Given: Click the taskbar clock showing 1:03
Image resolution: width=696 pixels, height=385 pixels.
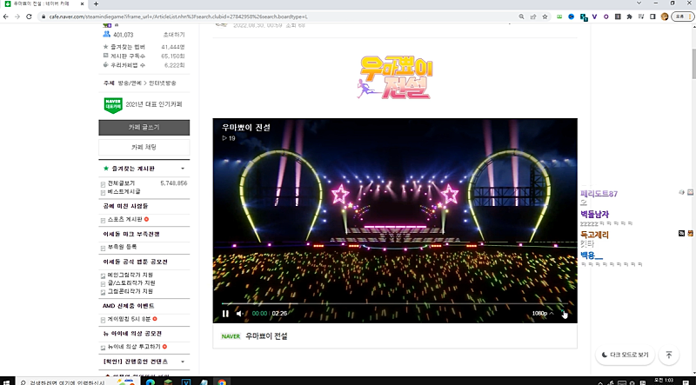Looking at the screenshot, I should [x=664, y=382].
